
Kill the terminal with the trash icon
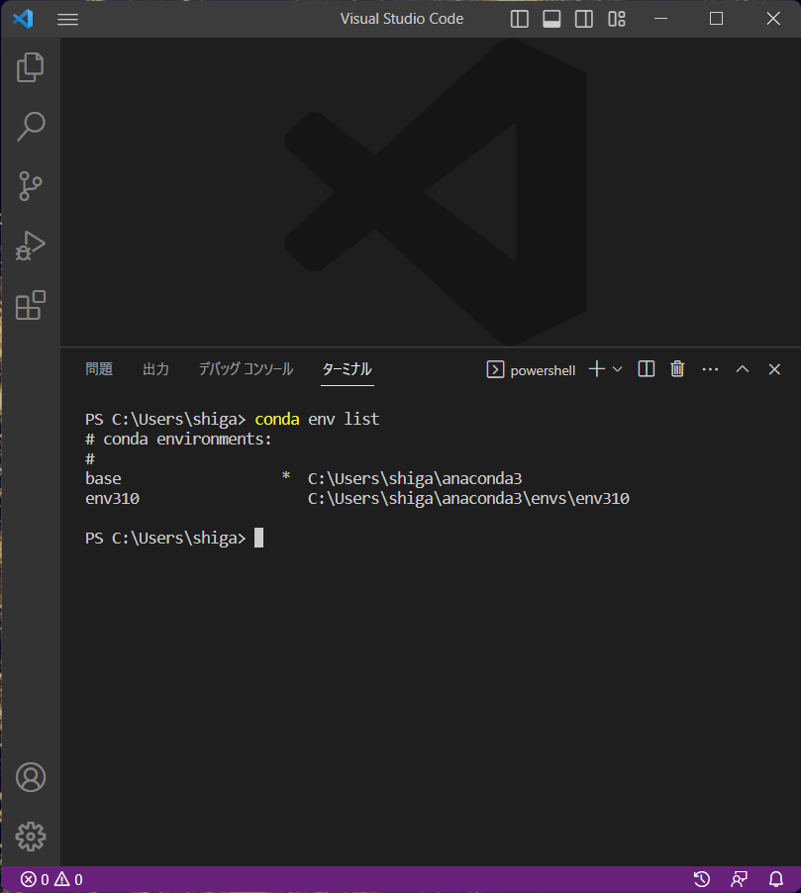677,369
